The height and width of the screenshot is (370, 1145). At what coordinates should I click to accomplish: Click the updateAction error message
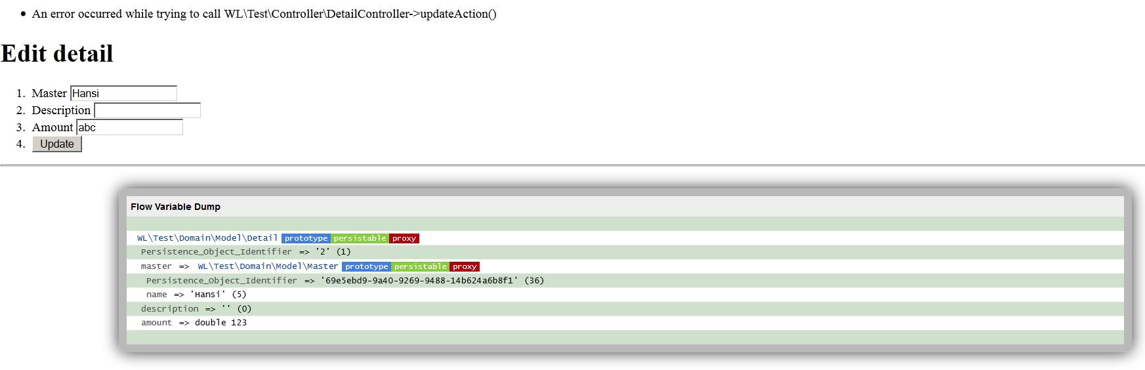[x=264, y=14]
